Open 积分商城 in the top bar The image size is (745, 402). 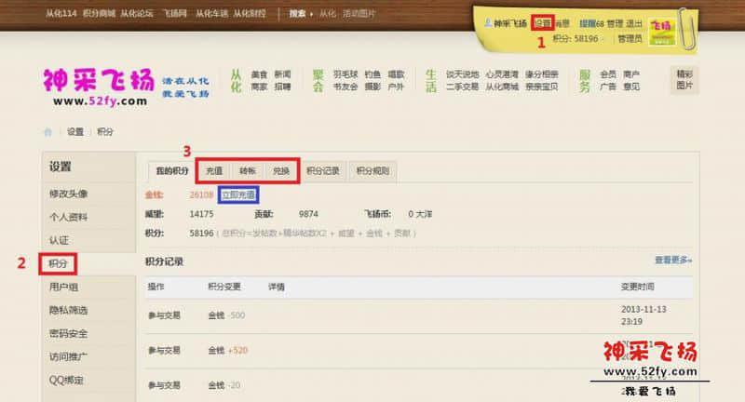[99, 13]
